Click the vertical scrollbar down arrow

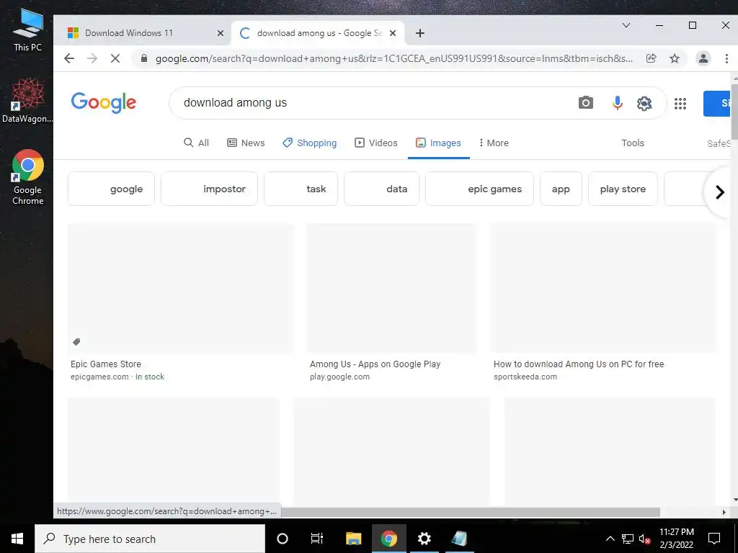(734, 500)
